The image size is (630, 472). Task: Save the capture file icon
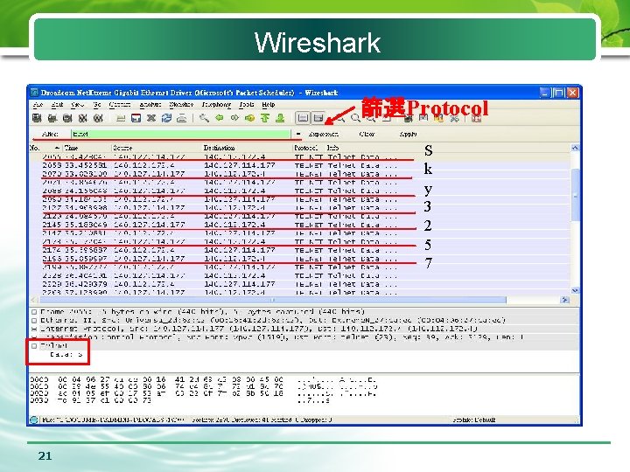pos(136,118)
